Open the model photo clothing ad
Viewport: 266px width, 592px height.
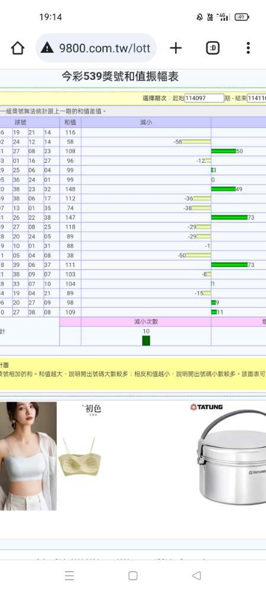[28, 456]
